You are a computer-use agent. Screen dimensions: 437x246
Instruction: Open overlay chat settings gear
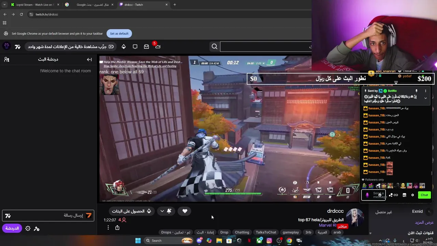click(412, 195)
